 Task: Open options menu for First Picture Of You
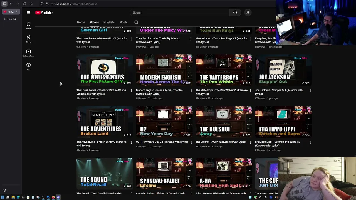[132, 91]
